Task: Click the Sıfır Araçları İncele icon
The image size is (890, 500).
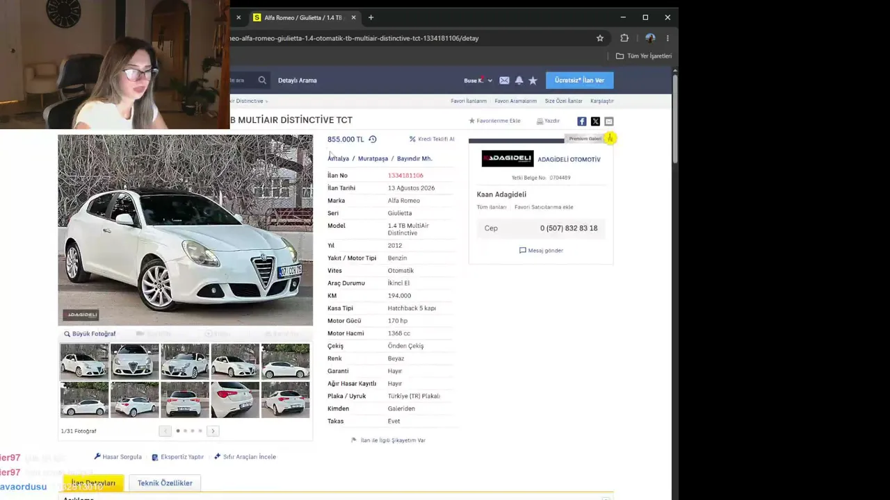Action: (x=217, y=456)
